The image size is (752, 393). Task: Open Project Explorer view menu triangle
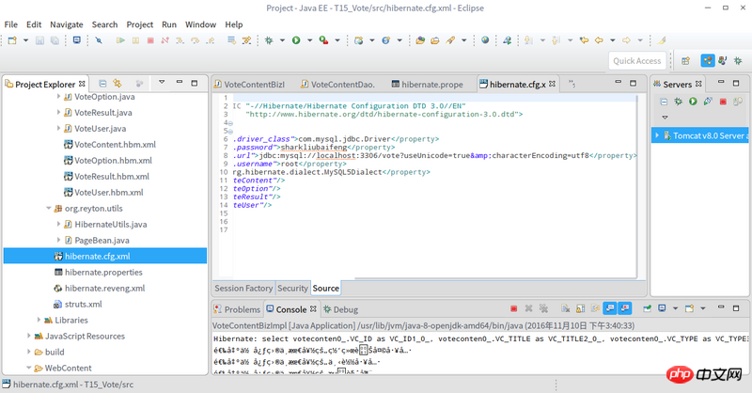162,84
